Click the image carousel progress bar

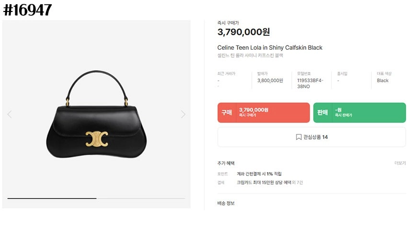(x=96, y=198)
